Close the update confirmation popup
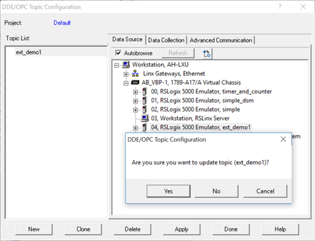This screenshot has height=241, width=315. (x=283, y=139)
